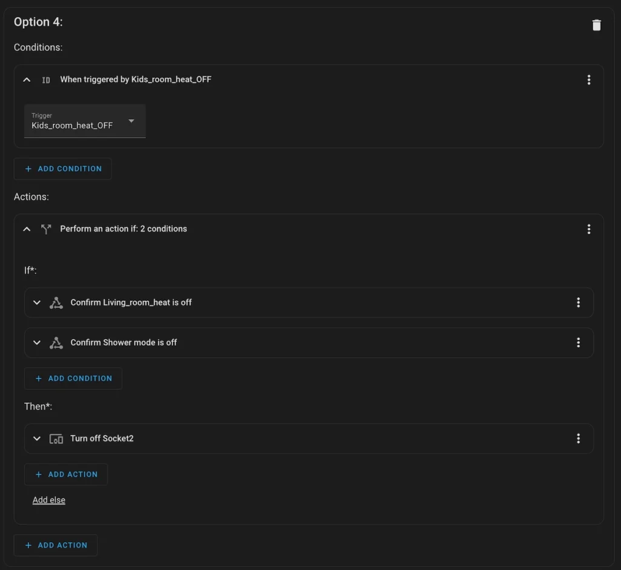
Task: Open the Trigger dropdown showing Kids_room_heat_OFF
Action: click(85, 121)
